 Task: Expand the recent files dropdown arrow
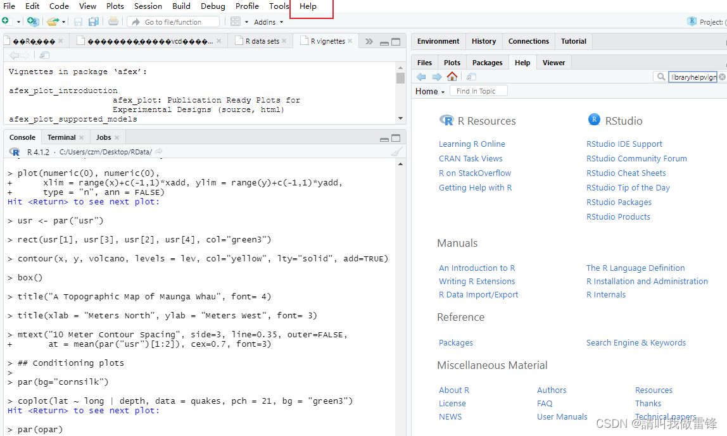click(x=63, y=22)
